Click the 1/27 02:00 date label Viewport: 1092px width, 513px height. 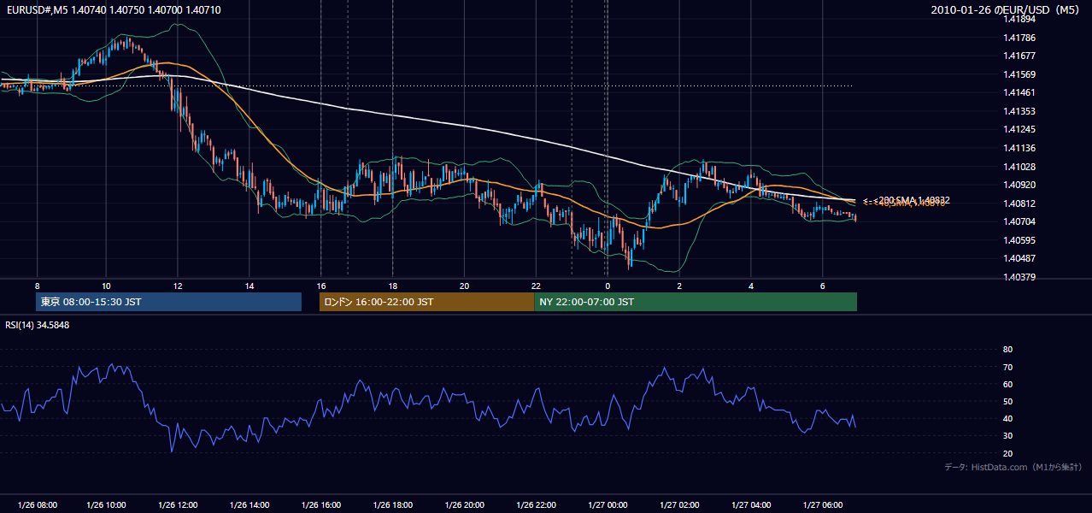tap(679, 504)
